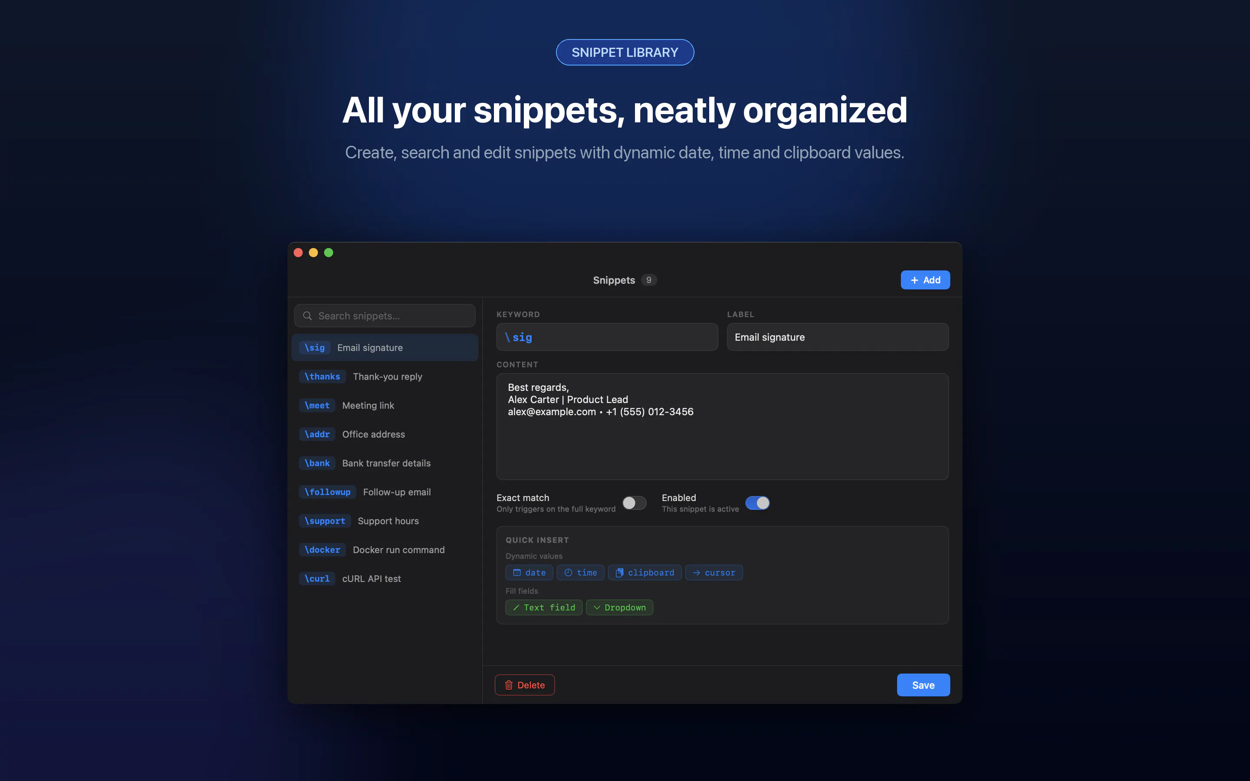Click the green maximize window button

pyautogui.click(x=329, y=253)
